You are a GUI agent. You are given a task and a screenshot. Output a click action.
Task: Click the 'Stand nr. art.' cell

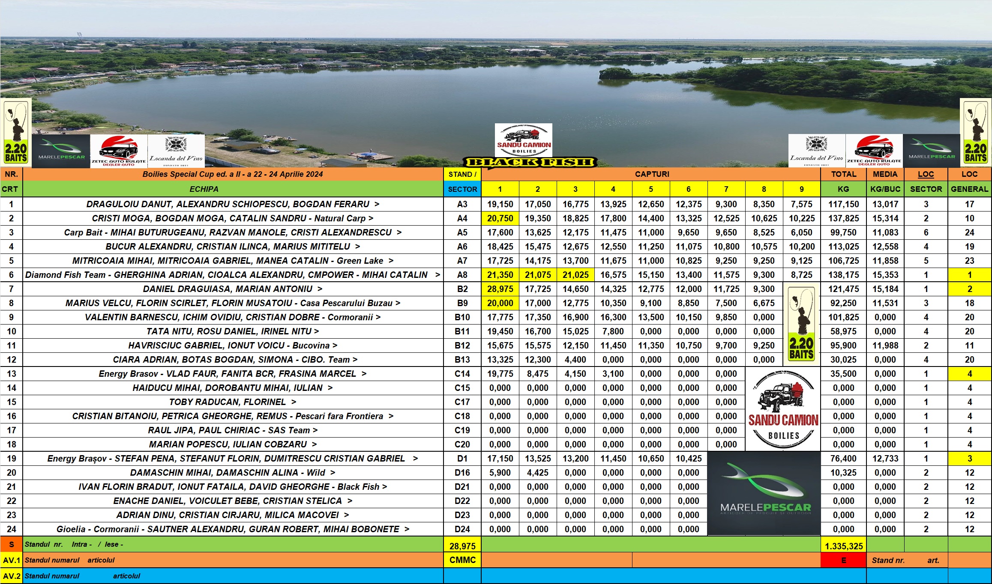point(907,560)
